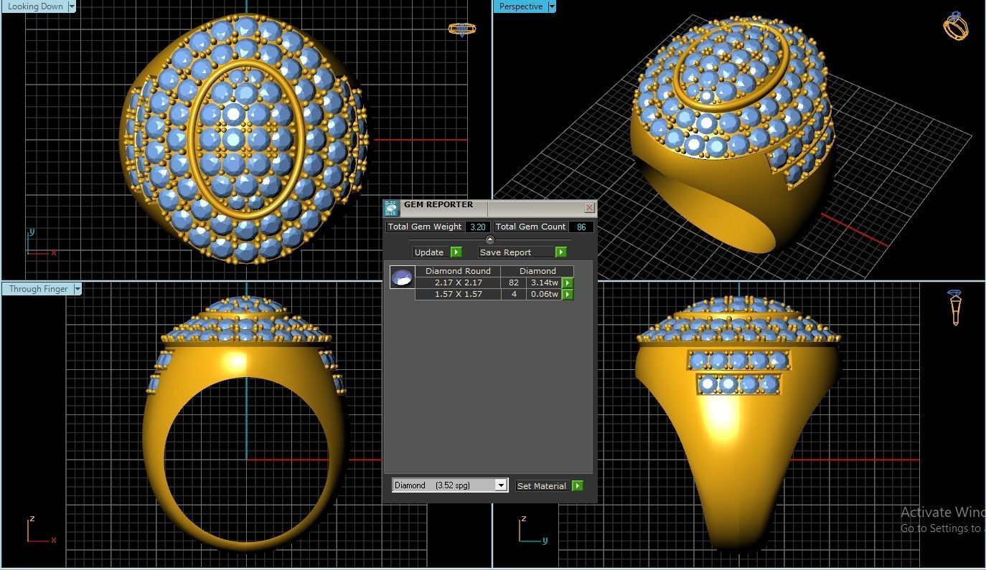Click the Total Gem Count value 86
Image resolution: width=986 pixels, height=570 pixels.
tap(581, 227)
